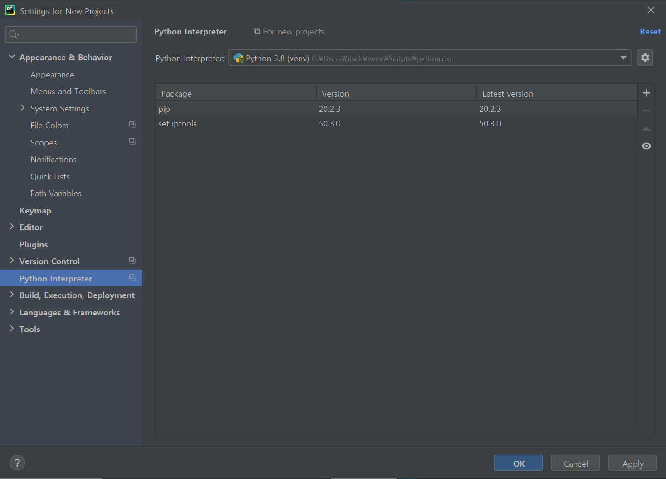Expand the Tools section
666x479 pixels.
12,329
